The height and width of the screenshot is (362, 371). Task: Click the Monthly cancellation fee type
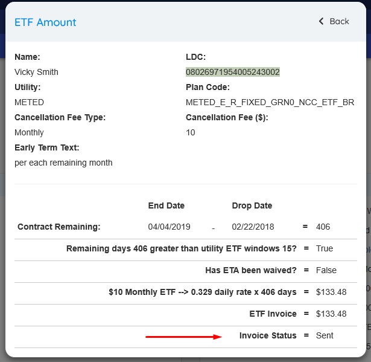click(x=29, y=132)
